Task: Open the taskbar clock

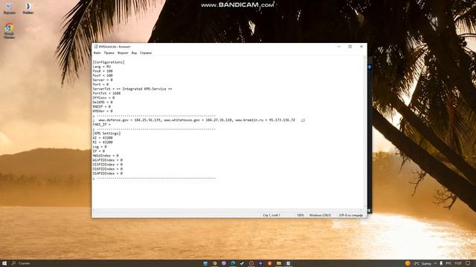Action: click(x=458, y=263)
